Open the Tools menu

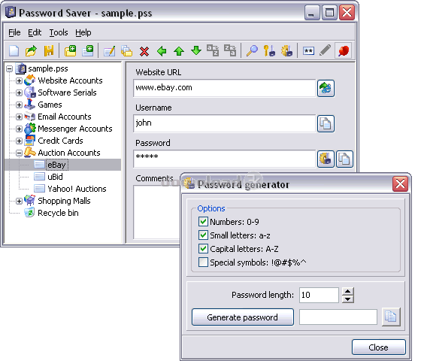(59, 32)
